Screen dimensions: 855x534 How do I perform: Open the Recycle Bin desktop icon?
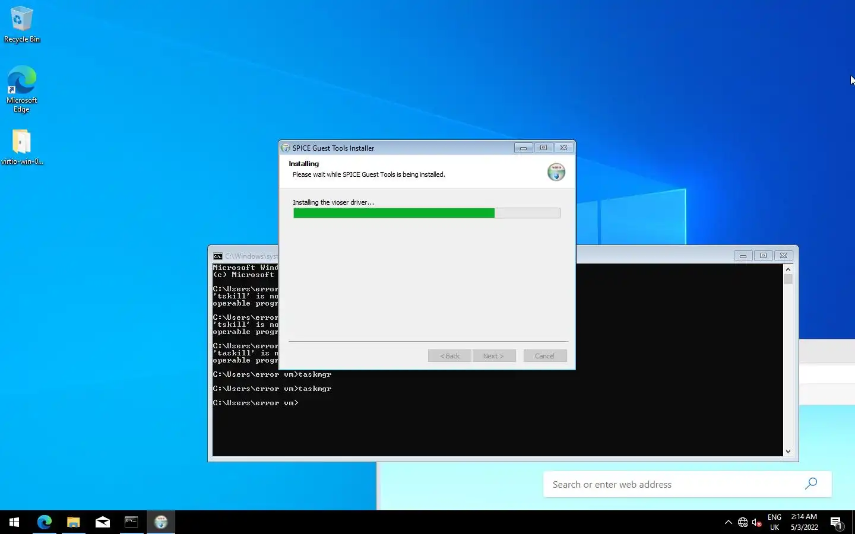pos(22,25)
